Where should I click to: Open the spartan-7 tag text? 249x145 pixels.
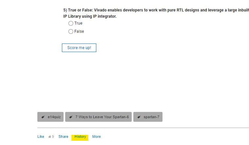pyautogui.click(x=151, y=117)
